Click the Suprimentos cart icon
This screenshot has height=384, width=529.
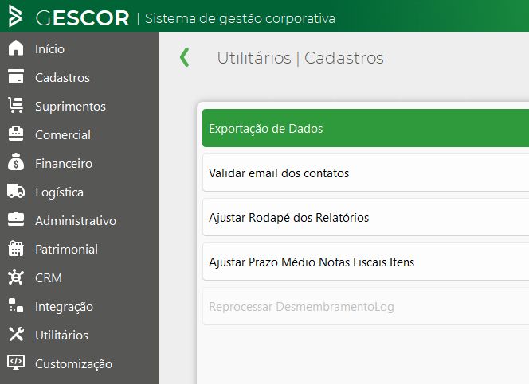tap(16, 105)
